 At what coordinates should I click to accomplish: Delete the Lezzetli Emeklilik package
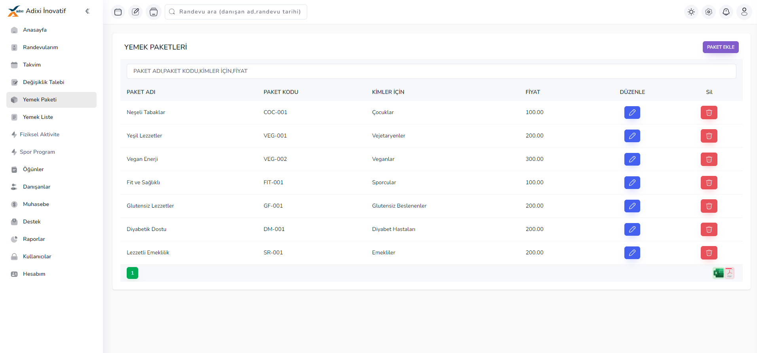pos(709,253)
